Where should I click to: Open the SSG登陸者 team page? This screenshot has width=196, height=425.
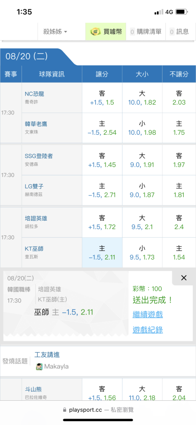(39, 156)
